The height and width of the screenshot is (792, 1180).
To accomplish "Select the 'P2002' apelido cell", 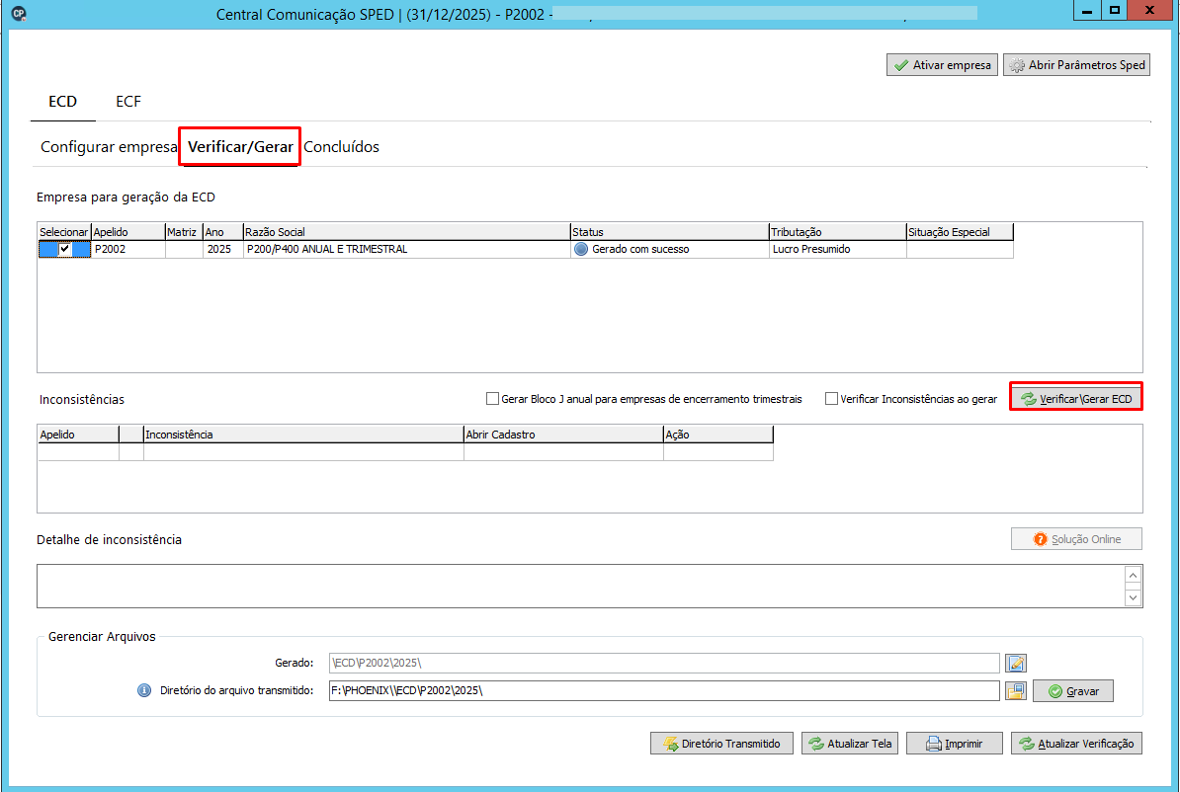I will (127, 249).
